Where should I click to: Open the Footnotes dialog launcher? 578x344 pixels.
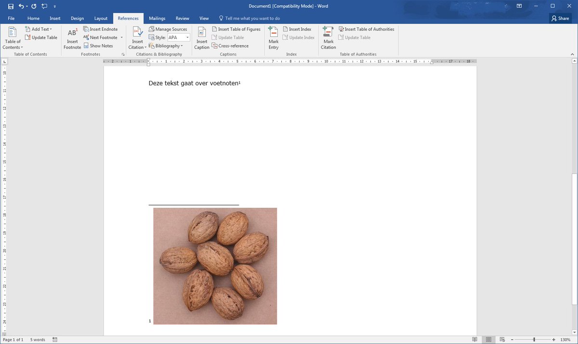tap(123, 54)
